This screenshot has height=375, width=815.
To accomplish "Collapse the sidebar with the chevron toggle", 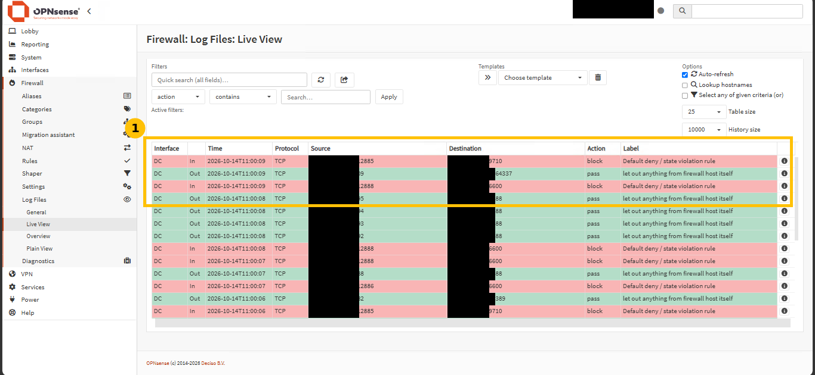I will click(89, 11).
